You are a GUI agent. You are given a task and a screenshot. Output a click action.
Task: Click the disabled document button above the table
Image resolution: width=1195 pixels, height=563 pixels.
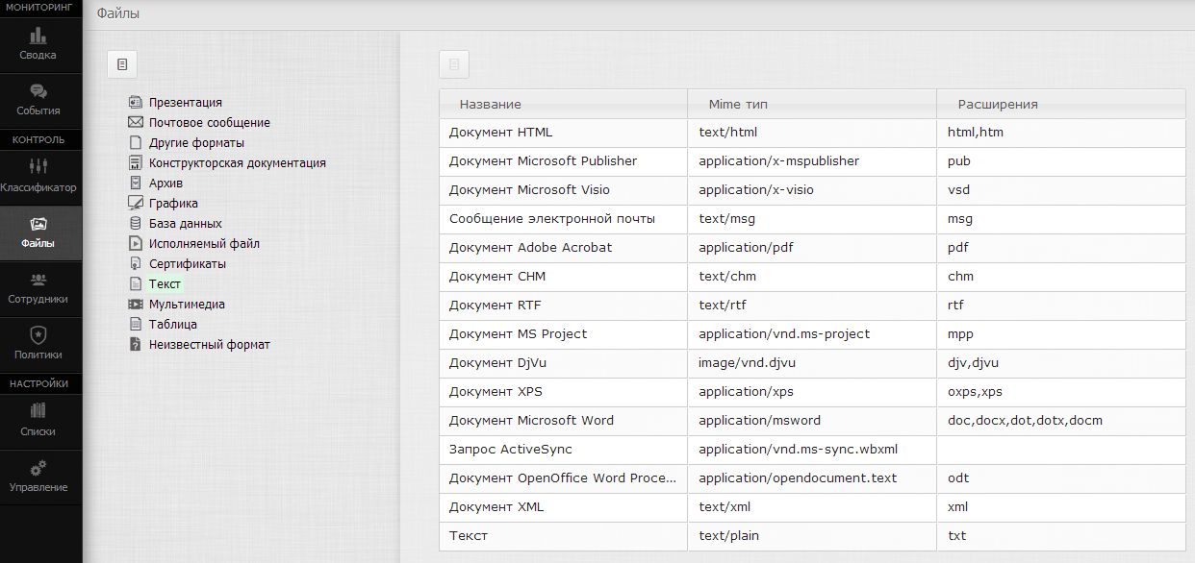coord(454,64)
